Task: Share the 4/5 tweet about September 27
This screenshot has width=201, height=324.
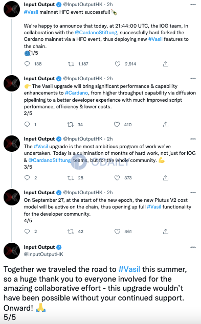Action: [x=166, y=232]
